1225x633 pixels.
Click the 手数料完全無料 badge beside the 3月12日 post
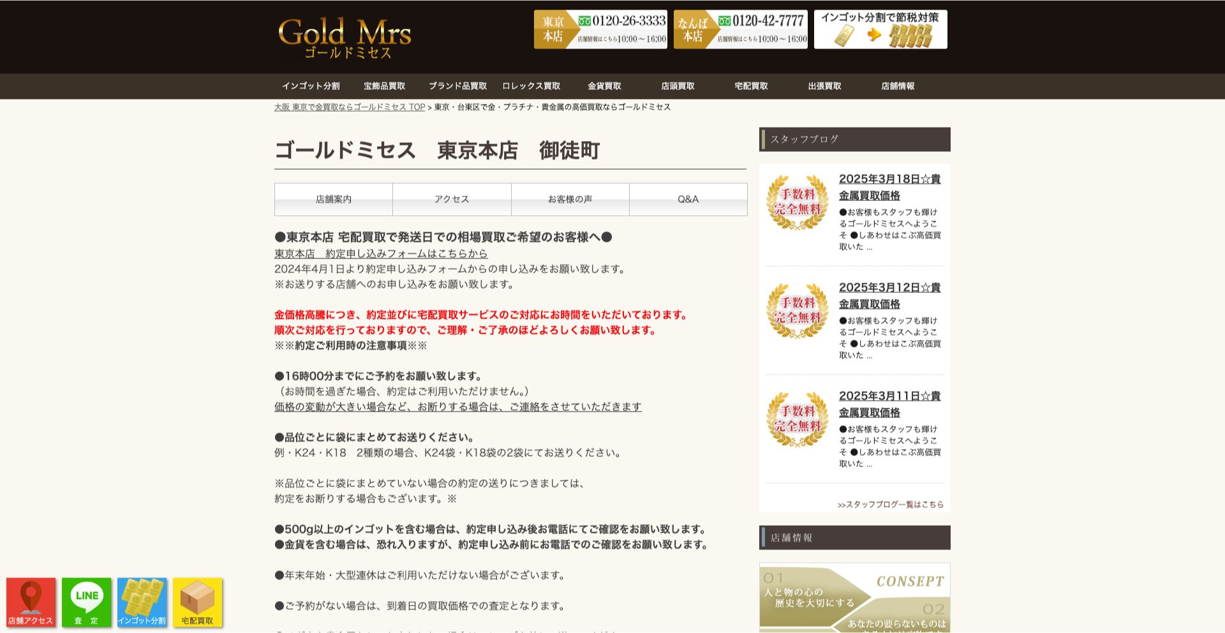point(798,311)
